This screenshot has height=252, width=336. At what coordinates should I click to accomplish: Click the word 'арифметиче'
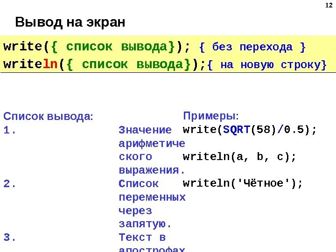(x=152, y=144)
